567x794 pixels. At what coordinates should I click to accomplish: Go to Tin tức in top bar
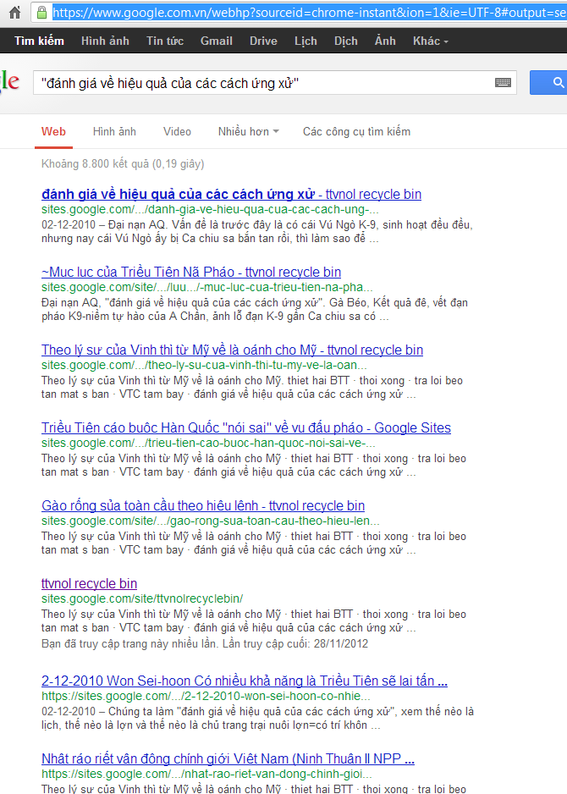click(165, 41)
